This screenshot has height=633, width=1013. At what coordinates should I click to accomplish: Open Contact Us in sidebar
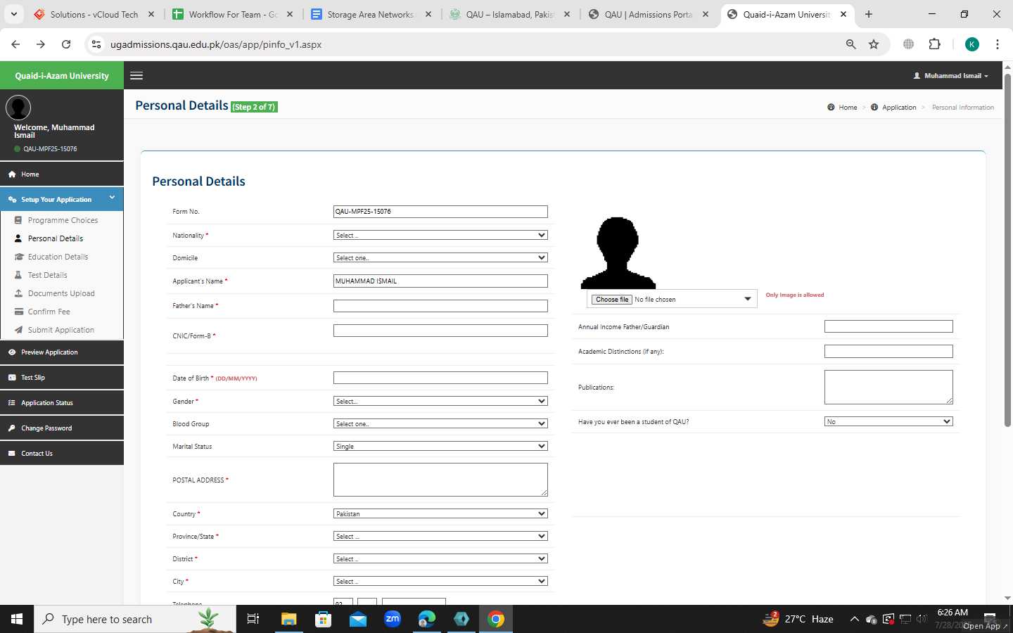[x=62, y=454]
